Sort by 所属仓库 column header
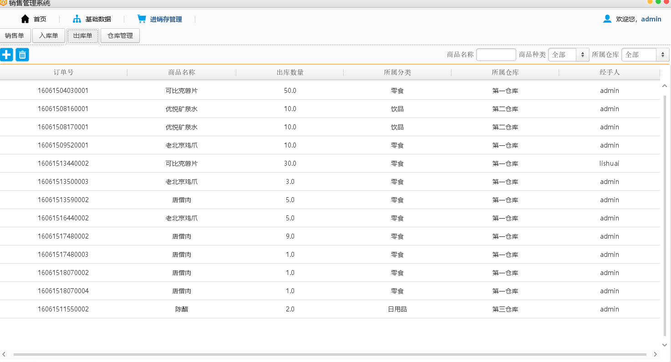Image resolution: width=671 pixels, height=362 pixels. [x=505, y=72]
